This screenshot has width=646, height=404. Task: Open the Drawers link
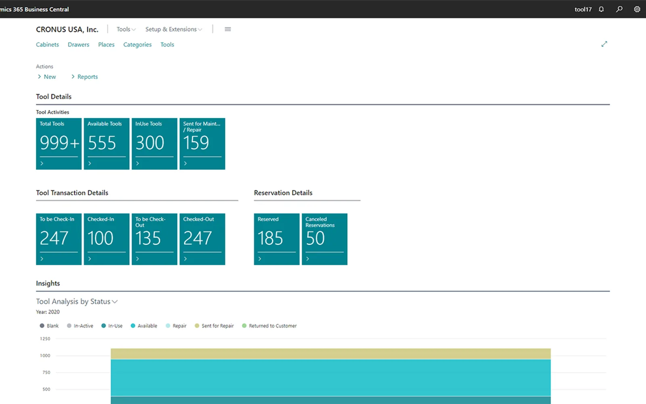pos(78,44)
